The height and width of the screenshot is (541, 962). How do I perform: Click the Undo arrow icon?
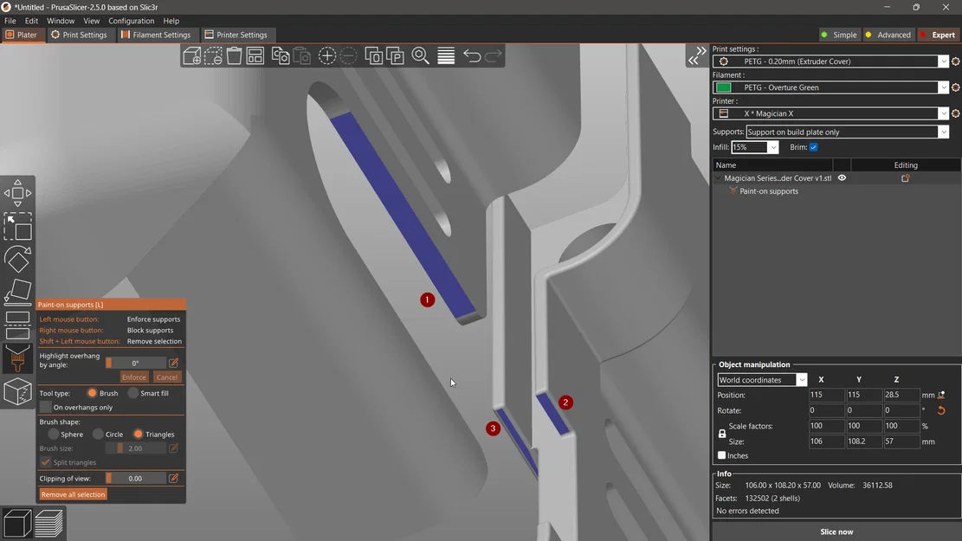click(472, 55)
